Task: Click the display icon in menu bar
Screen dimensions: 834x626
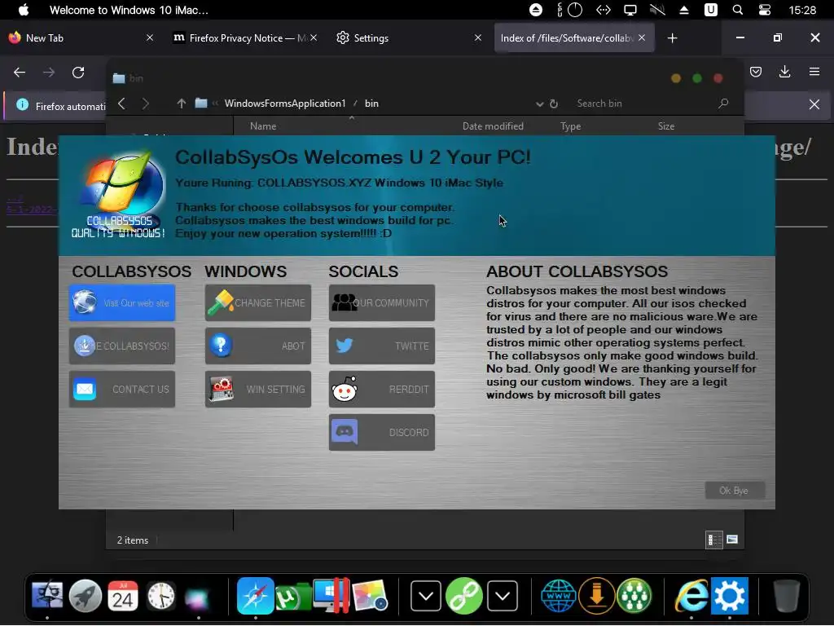Action: (630, 10)
